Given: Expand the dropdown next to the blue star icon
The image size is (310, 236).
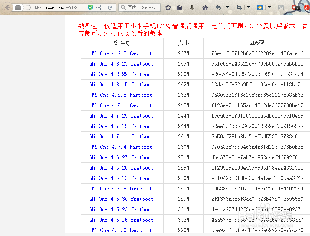Looking at the screenshot, I should [x=269, y=8].
